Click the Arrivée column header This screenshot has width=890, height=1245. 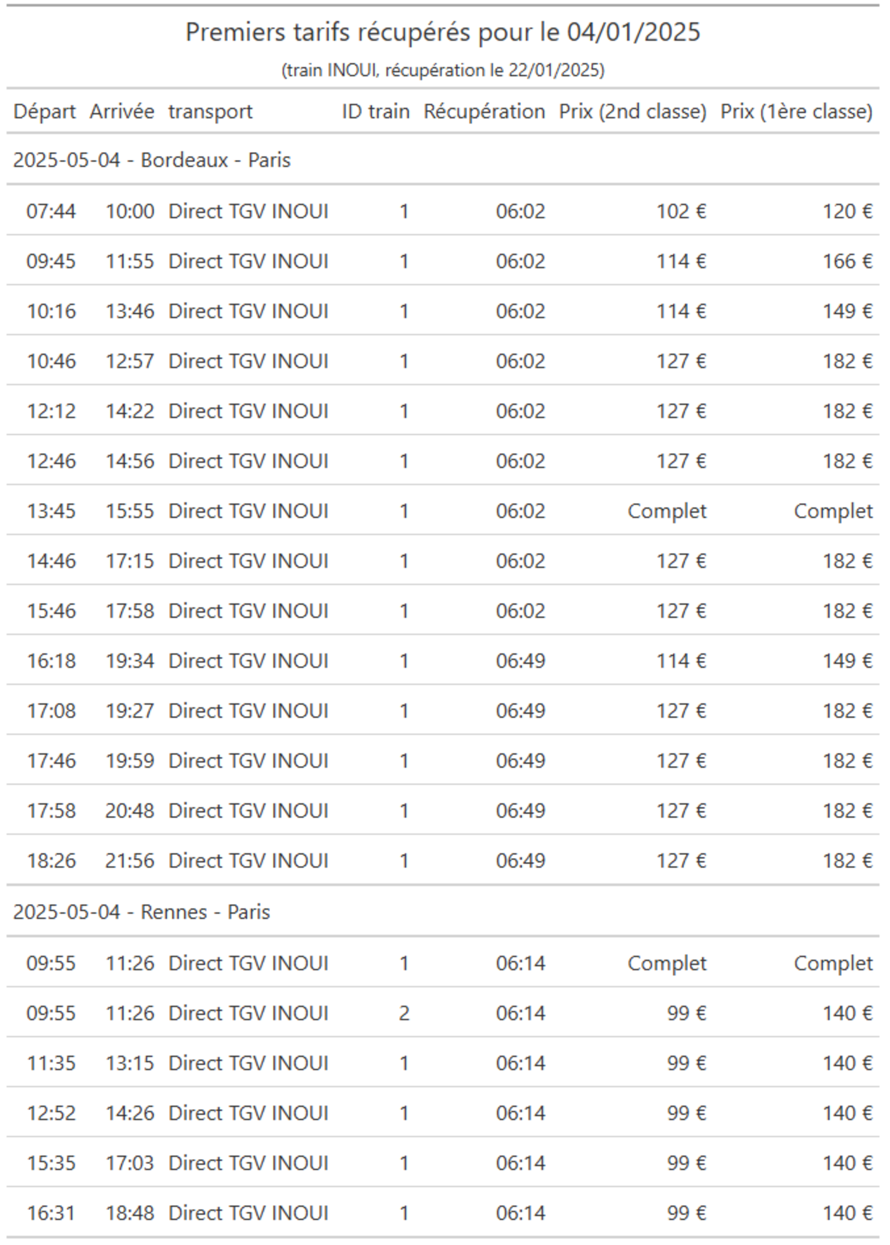click(x=122, y=112)
